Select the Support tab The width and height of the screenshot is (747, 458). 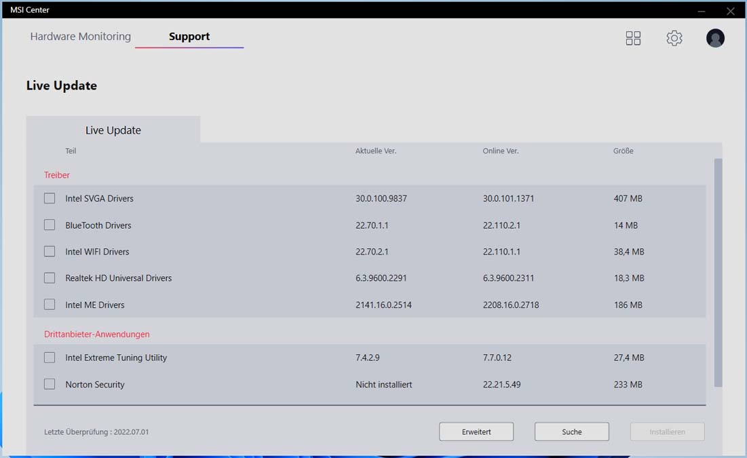pos(189,36)
